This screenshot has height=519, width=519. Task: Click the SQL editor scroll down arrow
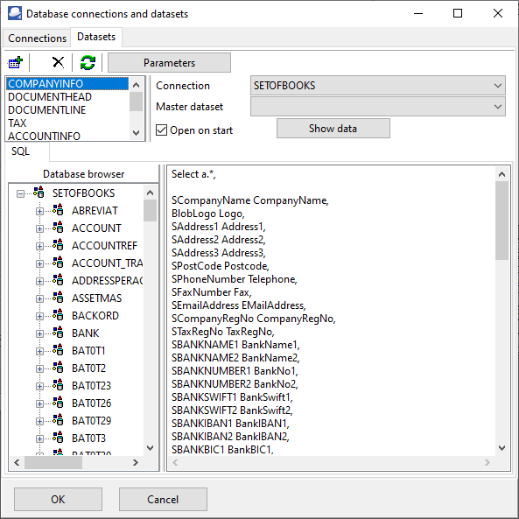501,448
